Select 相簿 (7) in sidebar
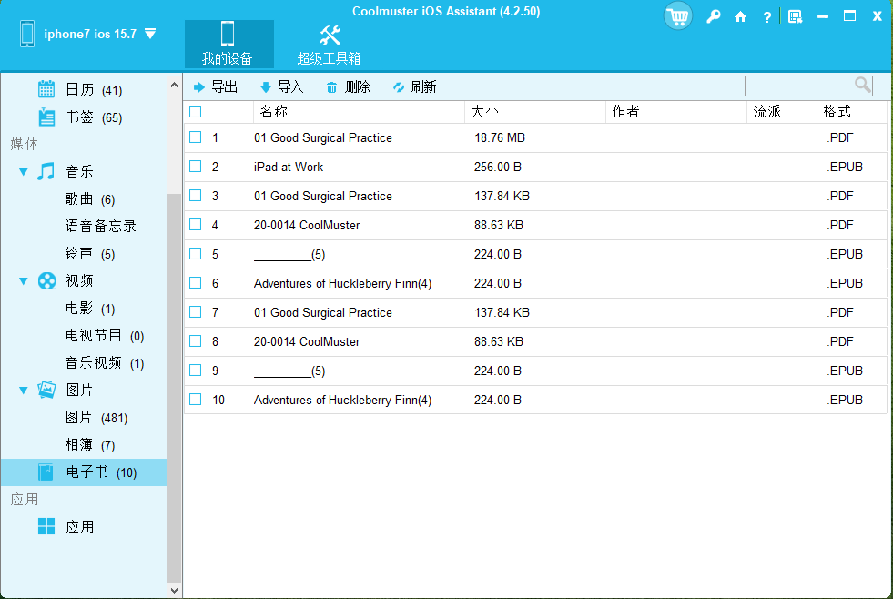Viewport: 893px width, 599px height. [x=90, y=444]
